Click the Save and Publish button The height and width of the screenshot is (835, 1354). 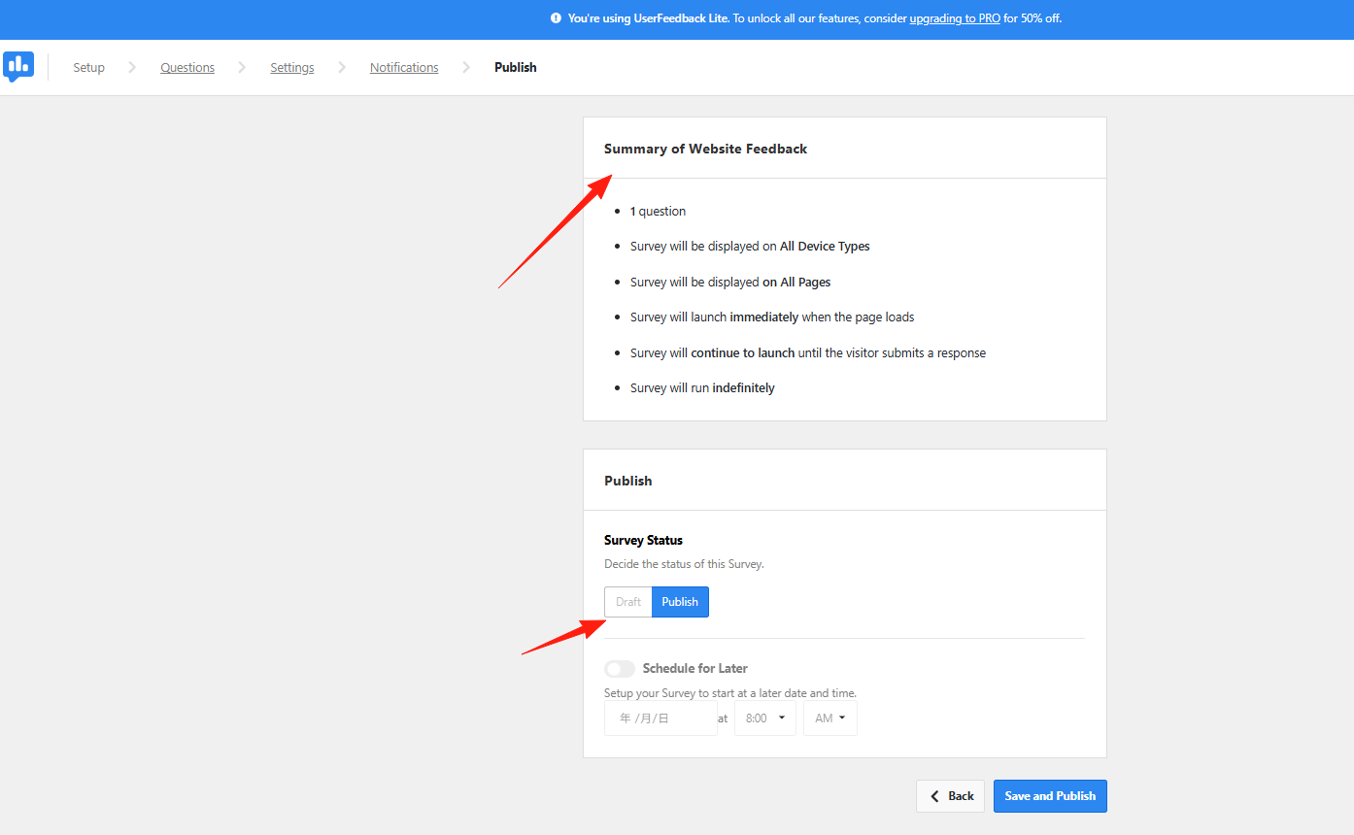[x=1050, y=795]
